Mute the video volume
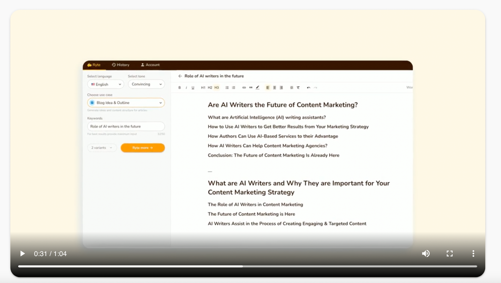This screenshot has height=283, width=501. pyautogui.click(x=426, y=254)
